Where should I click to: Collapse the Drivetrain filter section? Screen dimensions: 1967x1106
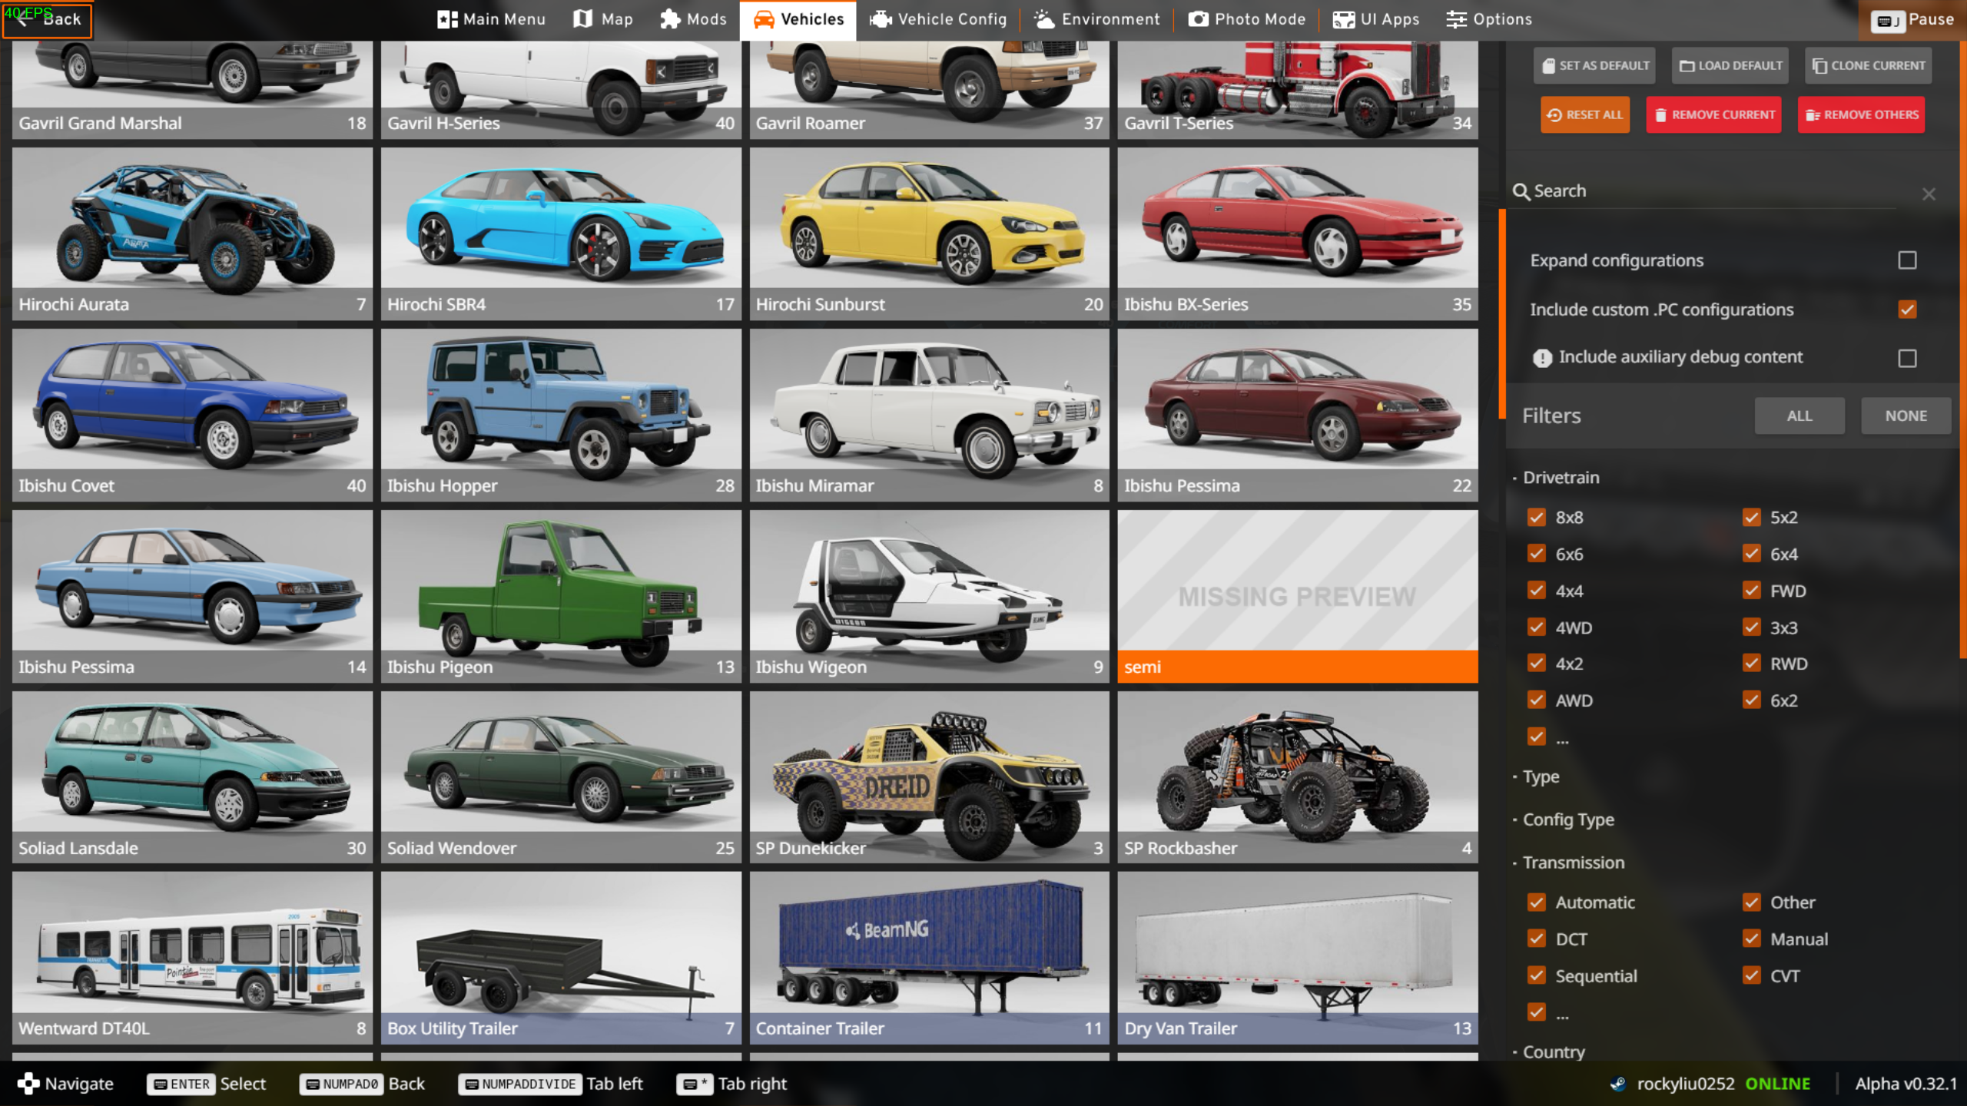1561,478
